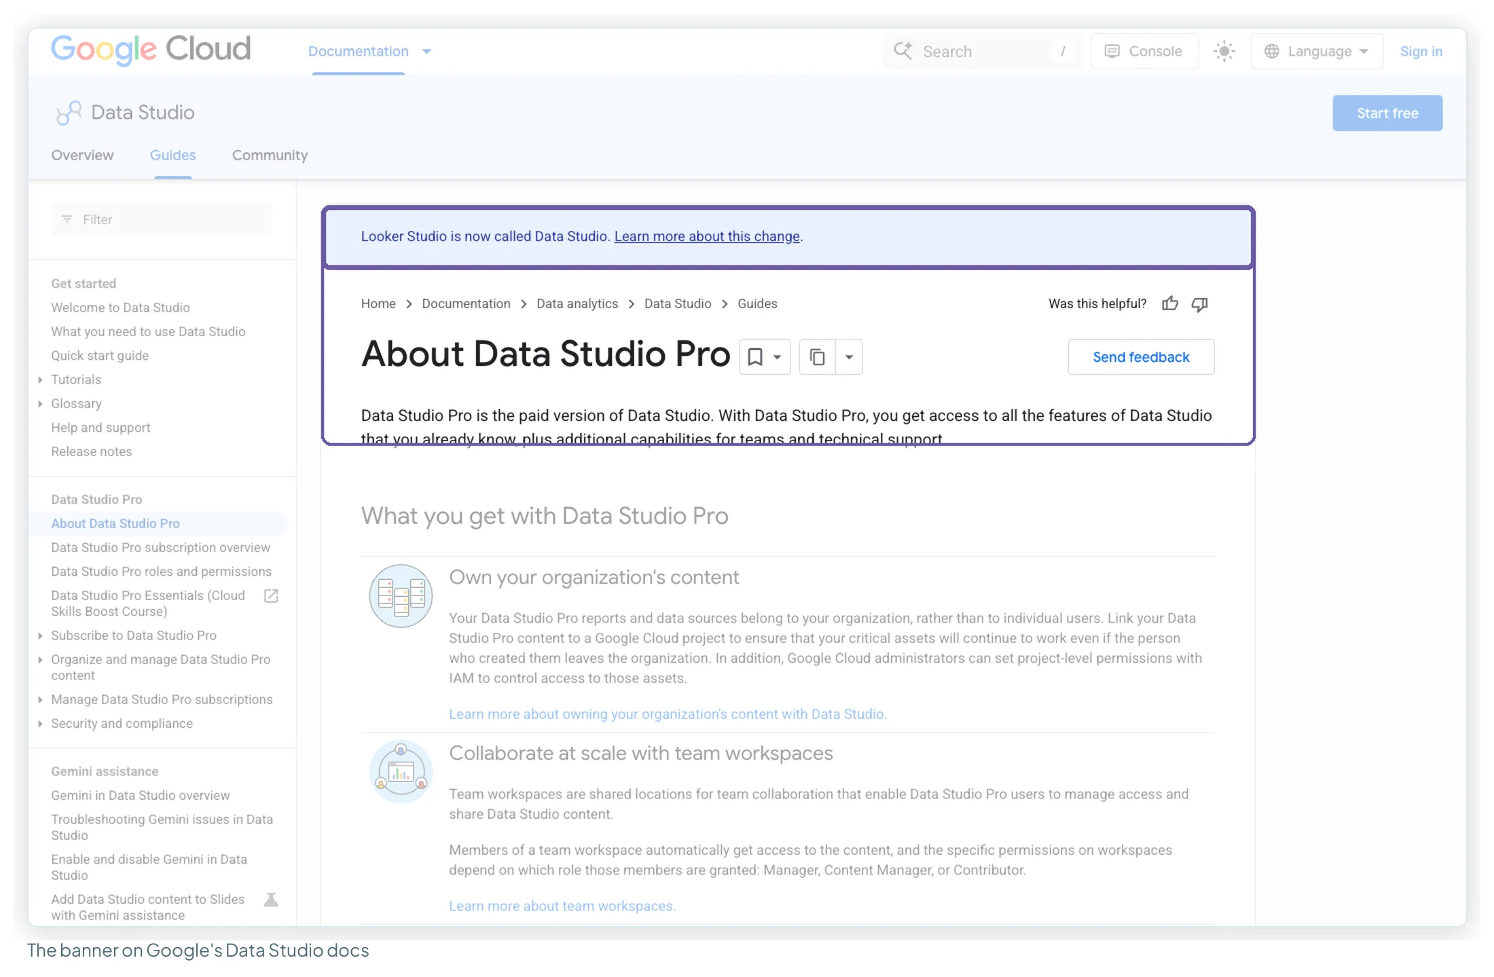
Task: Click the thumbs up helpful icon
Action: pos(1169,303)
